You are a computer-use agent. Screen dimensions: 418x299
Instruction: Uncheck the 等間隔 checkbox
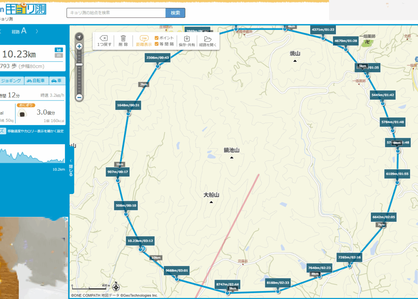(157, 44)
